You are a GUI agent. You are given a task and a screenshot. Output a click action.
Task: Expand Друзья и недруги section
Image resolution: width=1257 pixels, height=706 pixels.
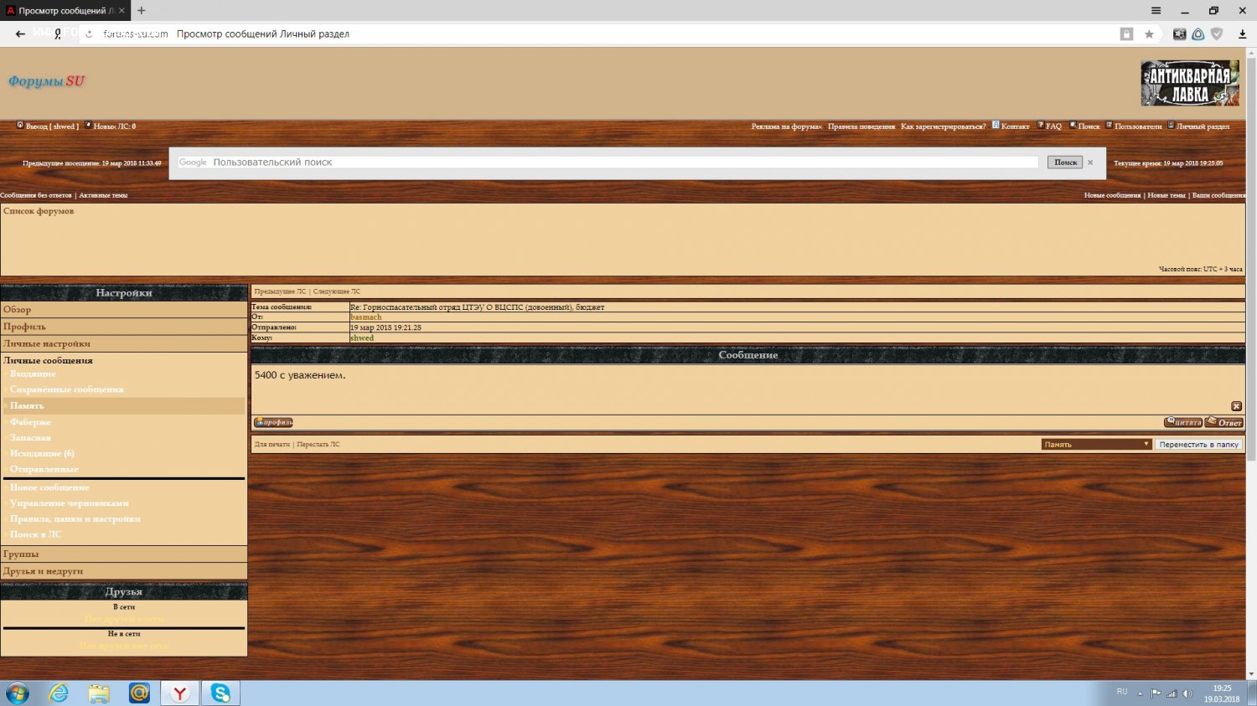pyautogui.click(x=43, y=571)
